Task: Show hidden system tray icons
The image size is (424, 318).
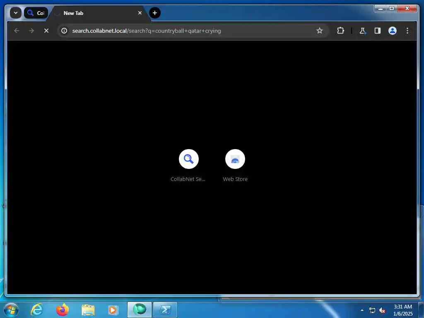Action: [x=362, y=310]
